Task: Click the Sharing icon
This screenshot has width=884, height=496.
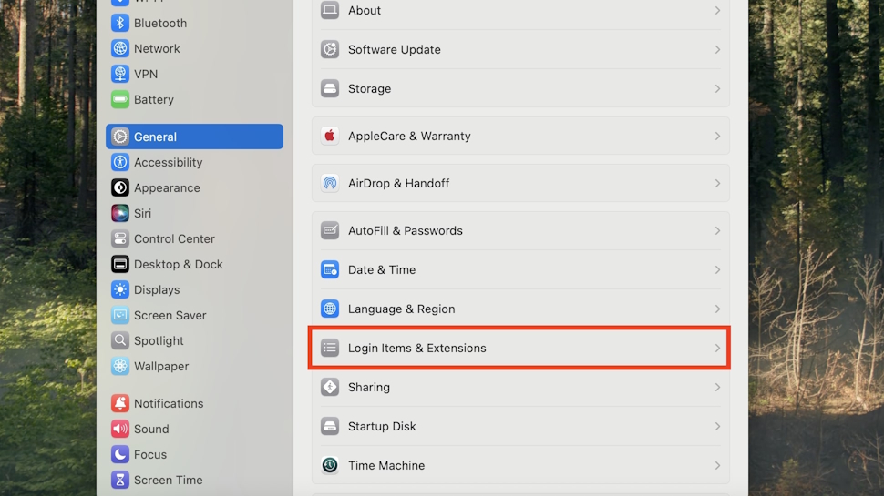Action: pos(330,387)
